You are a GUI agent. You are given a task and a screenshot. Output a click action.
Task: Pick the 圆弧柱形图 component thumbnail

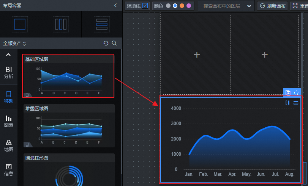pyautogui.click(x=69, y=170)
